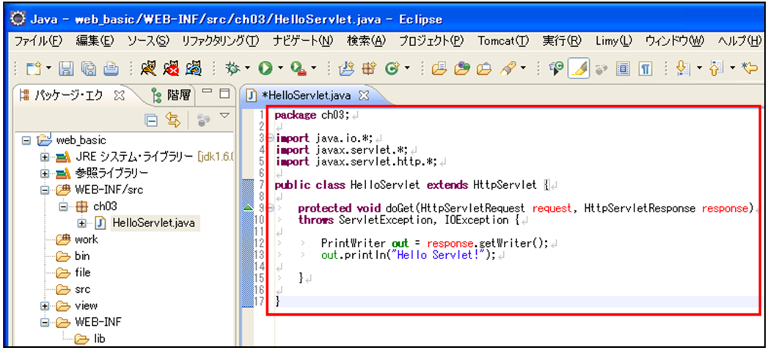Screen dimensions: 768x350
Task: Select HelloServlet.java in the package tree
Action: (x=153, y=223)
